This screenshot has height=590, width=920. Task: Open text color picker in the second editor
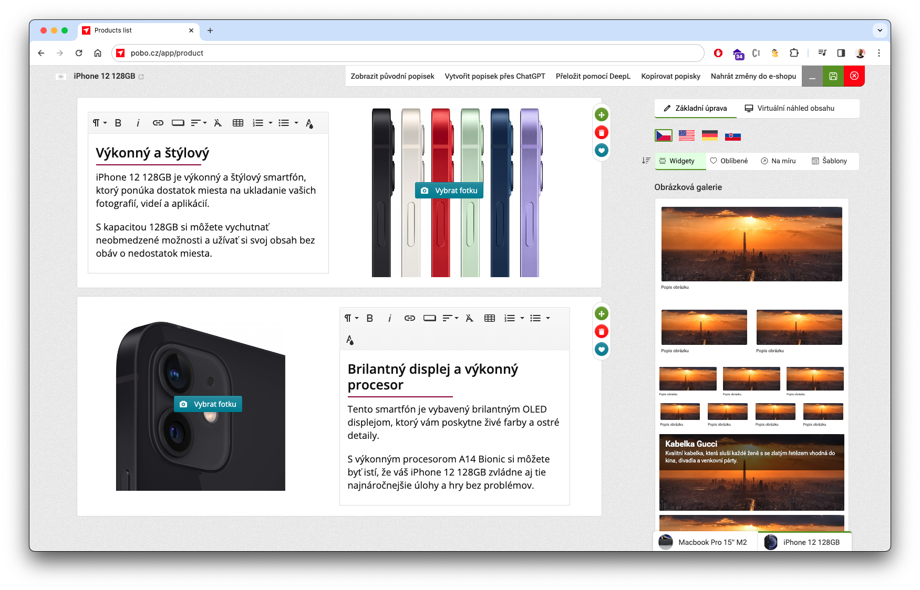(x=350, y=340)
